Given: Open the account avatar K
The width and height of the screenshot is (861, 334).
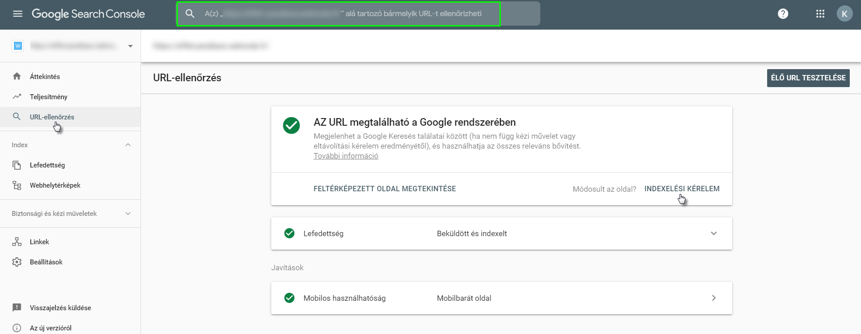Looking at the screenshot, I should click(844, 14).
